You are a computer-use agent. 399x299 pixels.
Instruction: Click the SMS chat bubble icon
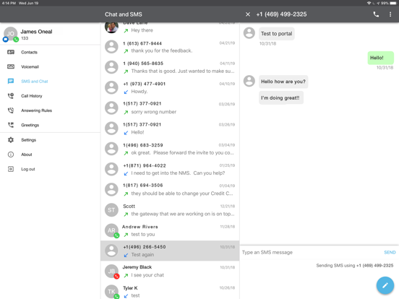tap(11, 82)
